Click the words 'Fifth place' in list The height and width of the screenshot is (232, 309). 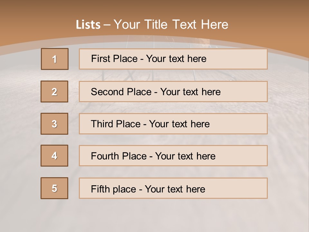[113, 189]
